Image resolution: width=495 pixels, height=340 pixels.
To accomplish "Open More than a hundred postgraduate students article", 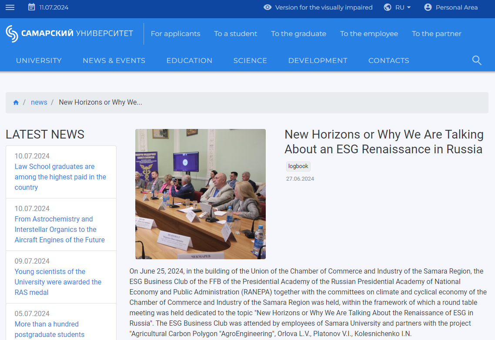I will [49, 329].
